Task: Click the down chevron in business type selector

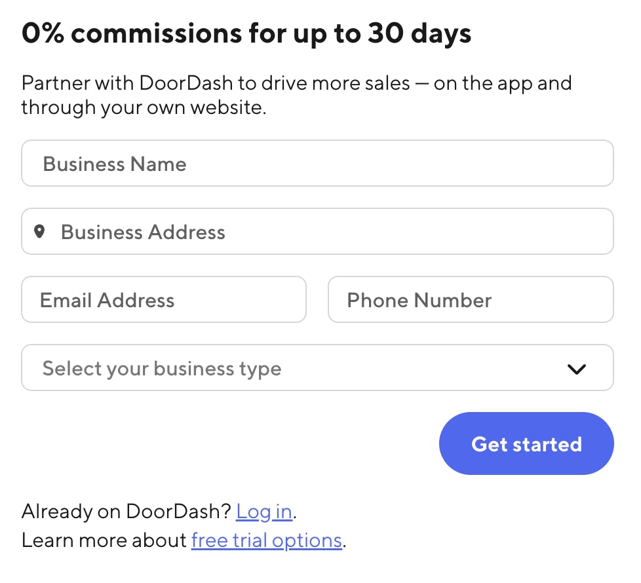Action: click(576, 369)
